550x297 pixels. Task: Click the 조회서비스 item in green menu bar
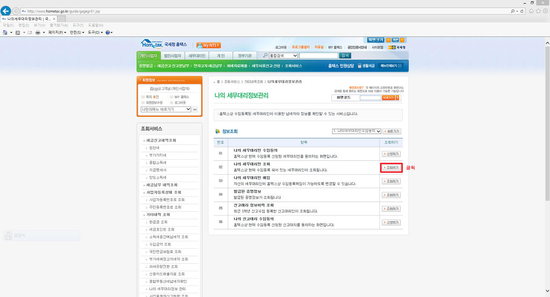pos(293,66)
